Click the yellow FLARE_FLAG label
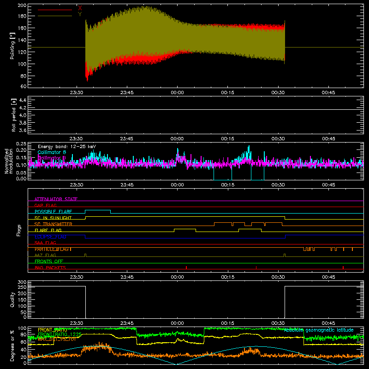 pyautogui.click(x=48, y=230)
